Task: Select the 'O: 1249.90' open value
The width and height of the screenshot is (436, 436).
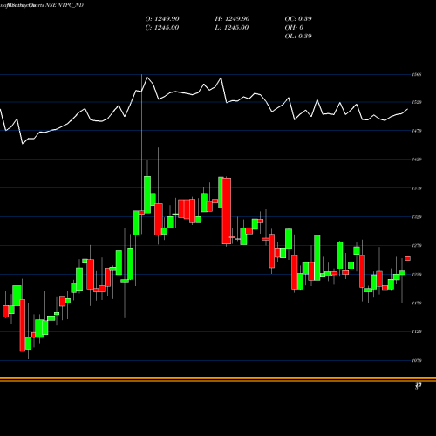Action: [x=162, y=19]
